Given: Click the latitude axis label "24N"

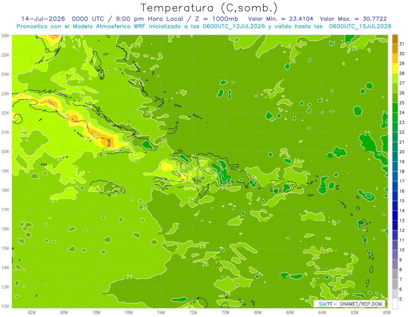Looking at the screenshot, I should click(5, 74).
